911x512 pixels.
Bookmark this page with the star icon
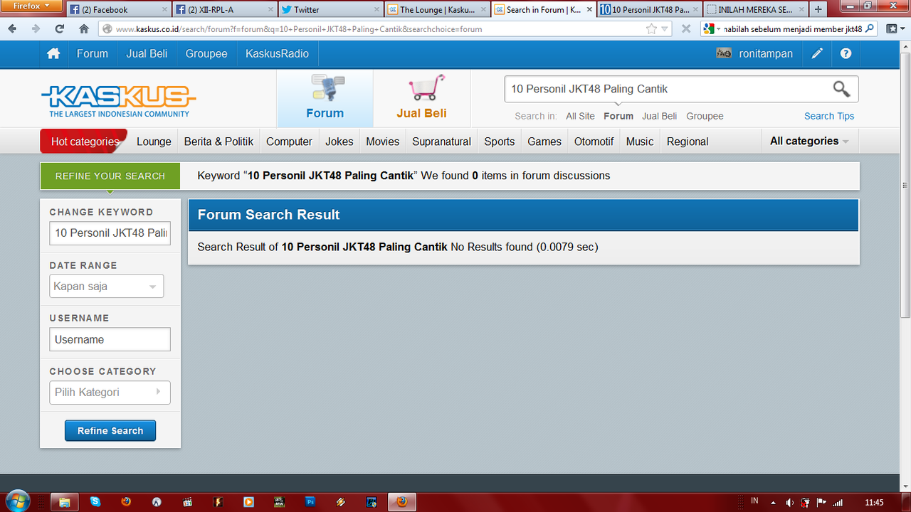[651, 29]
